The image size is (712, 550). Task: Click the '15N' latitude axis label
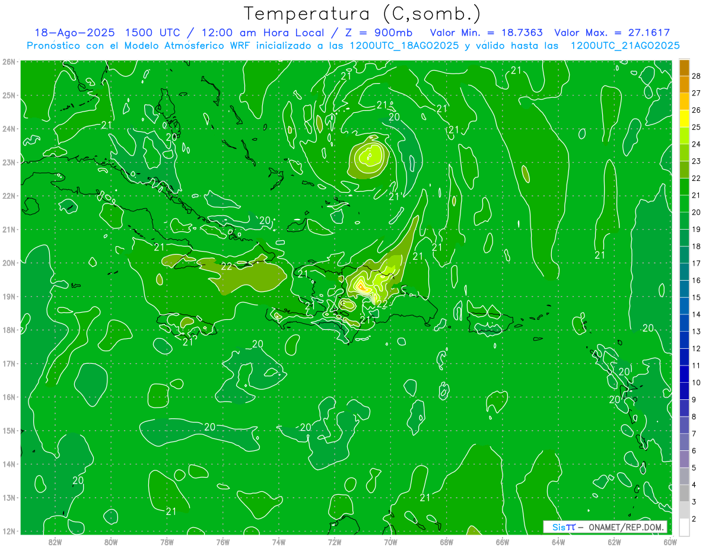[x=8, y=431]
